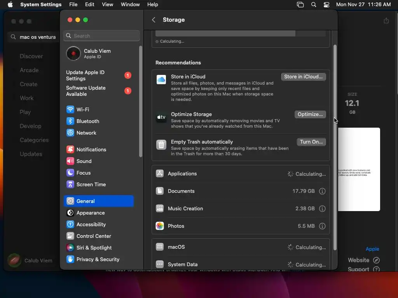Select General in the sidebar
Image resolution: width=398 pixels, height=298 pixels.
[x=98, y=201]
